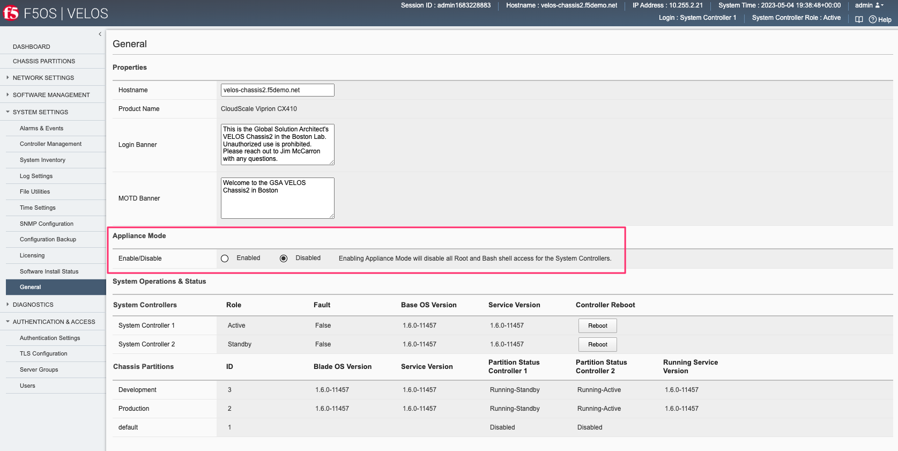Expand the Network Settings menu arrow
Screen dimensions: 898x451
coord(8,78)
